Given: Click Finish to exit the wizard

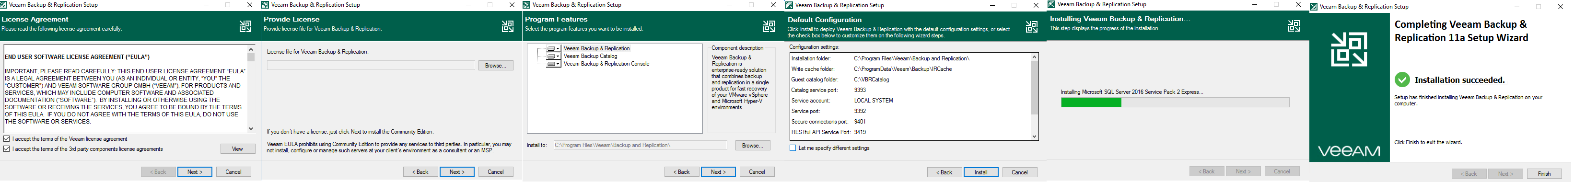Looking at the screenshot, I should click(x=1544, y=174).
